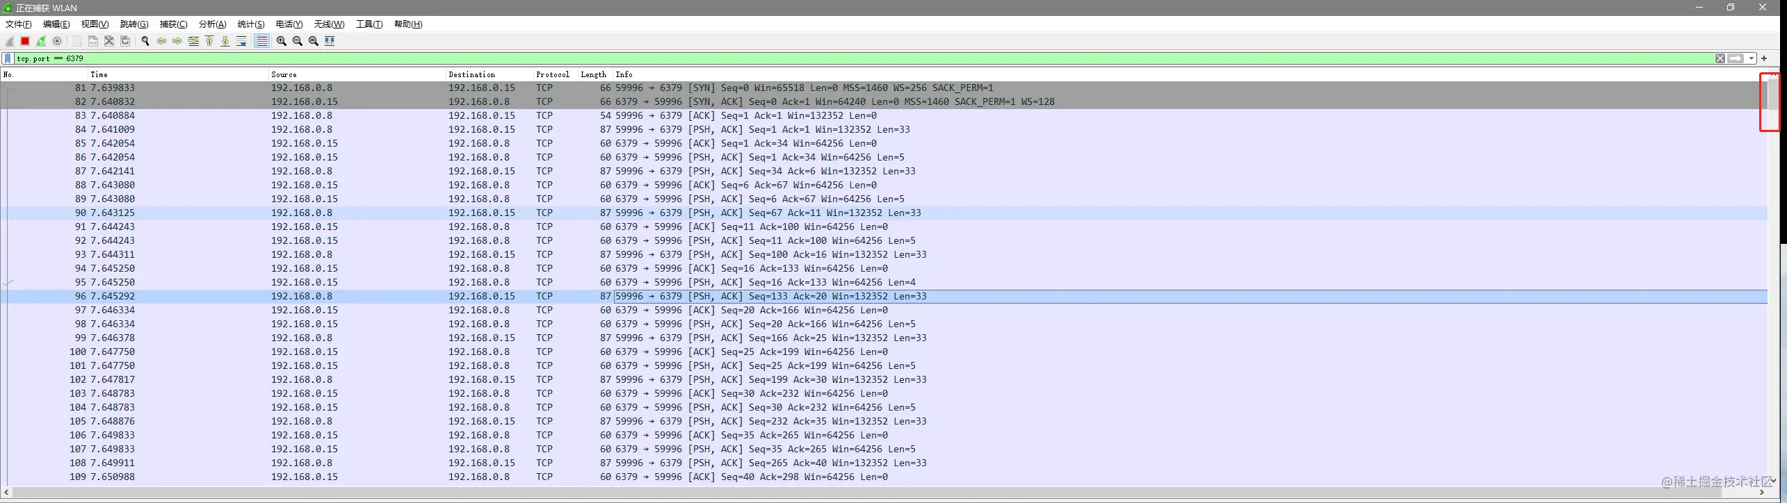Toggle auto-scroll during live capture
1787x503 pixels.
point(241,41)
